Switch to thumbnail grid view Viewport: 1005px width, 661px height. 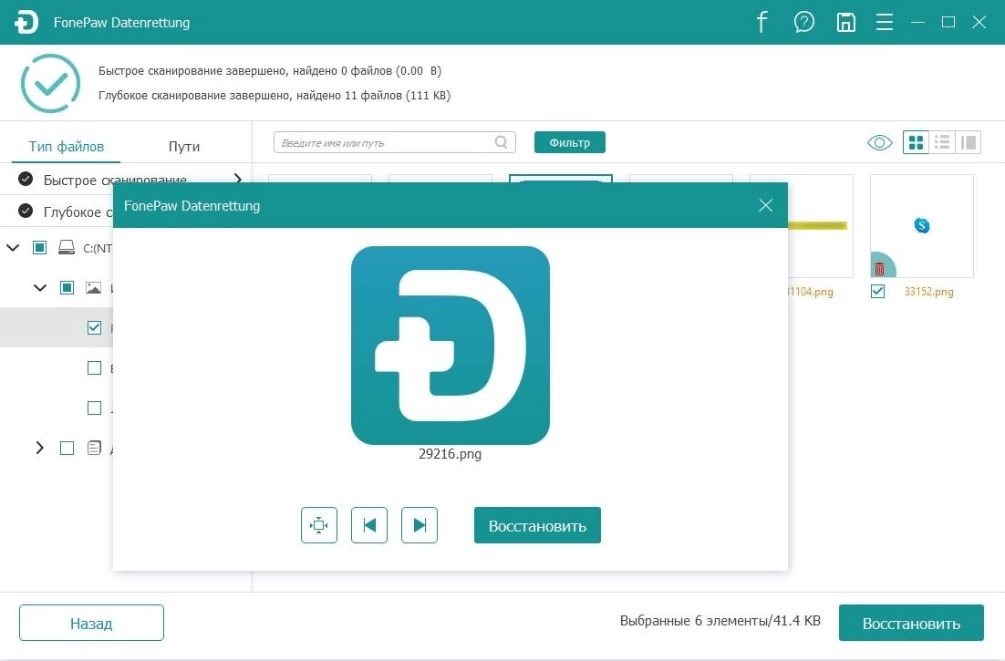[x=916, y=142]
